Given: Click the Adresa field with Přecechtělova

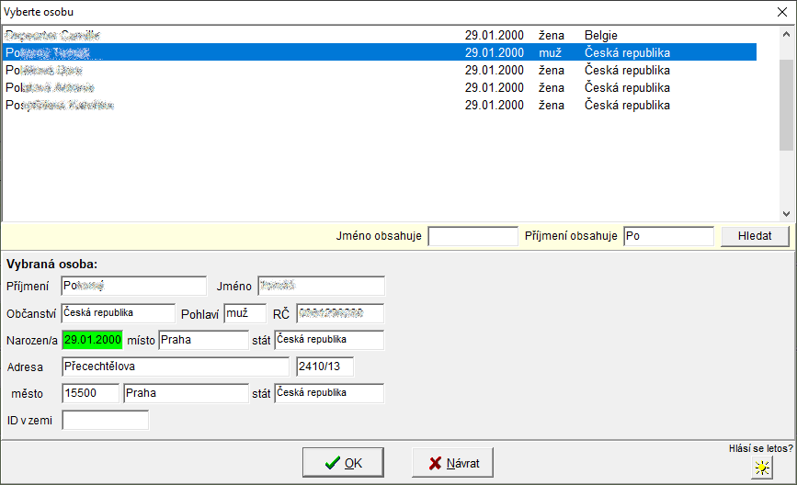Looking at the screenshot, I should click(175, 367).
